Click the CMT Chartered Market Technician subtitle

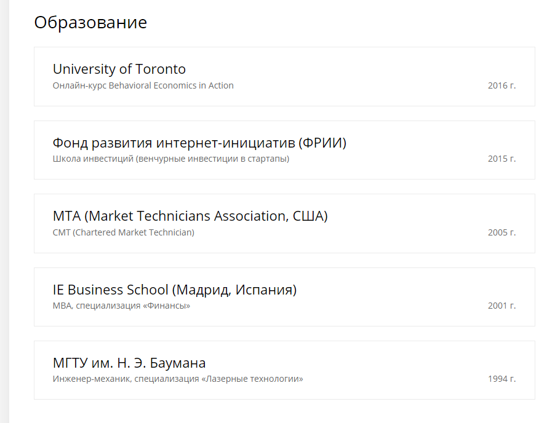point(124,232)
